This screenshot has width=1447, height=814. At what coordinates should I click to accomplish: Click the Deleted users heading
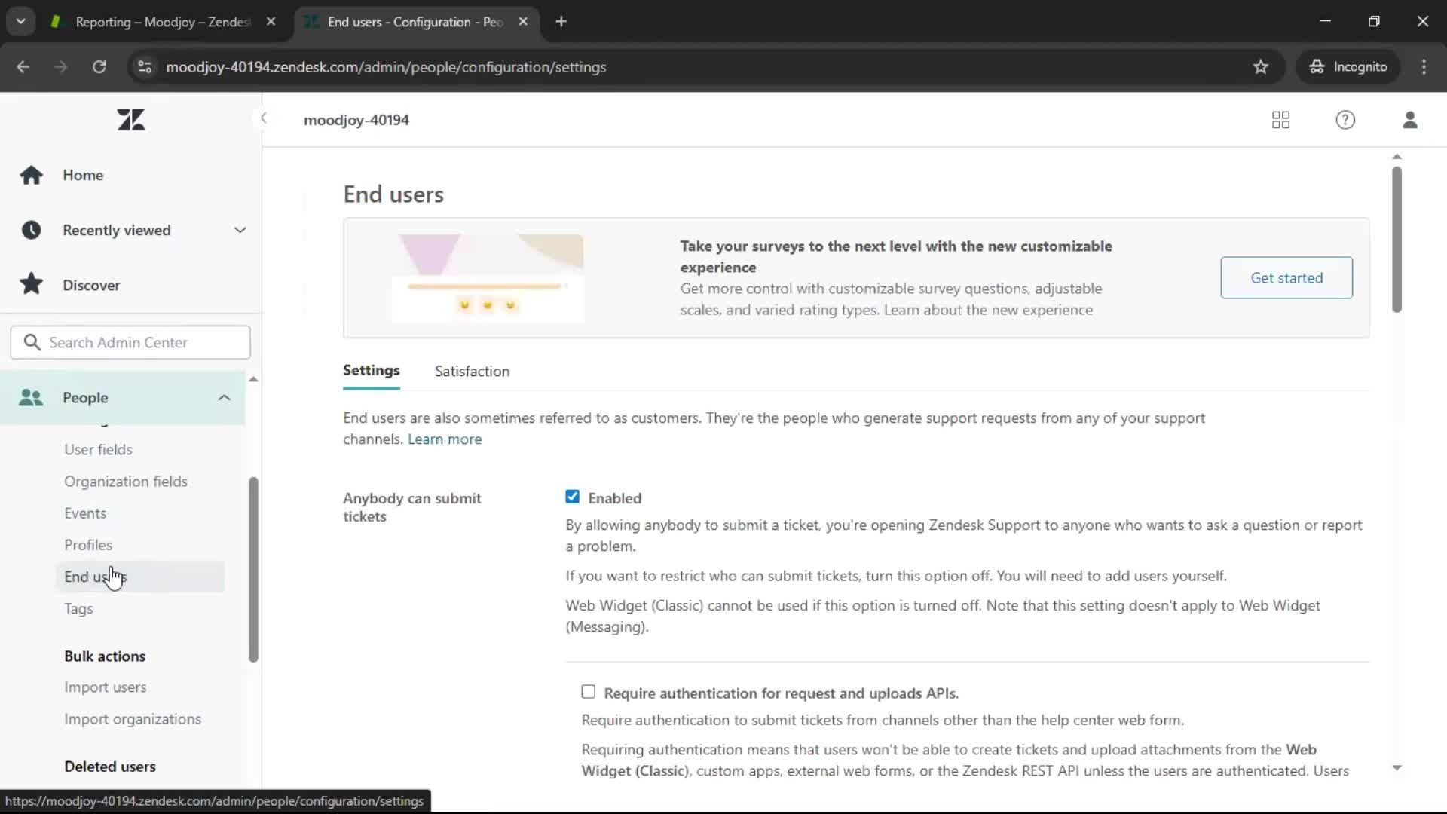point(110,767)
